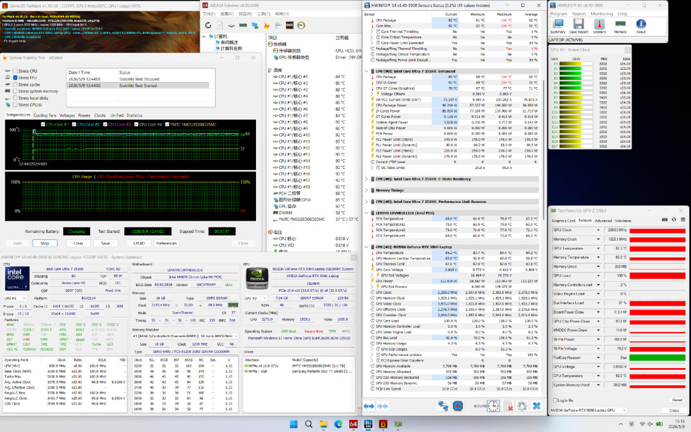This screenshot has height=432, width=691.
Task: Click GPU-Z refresh icon
Action: click(x=674, y=220)
